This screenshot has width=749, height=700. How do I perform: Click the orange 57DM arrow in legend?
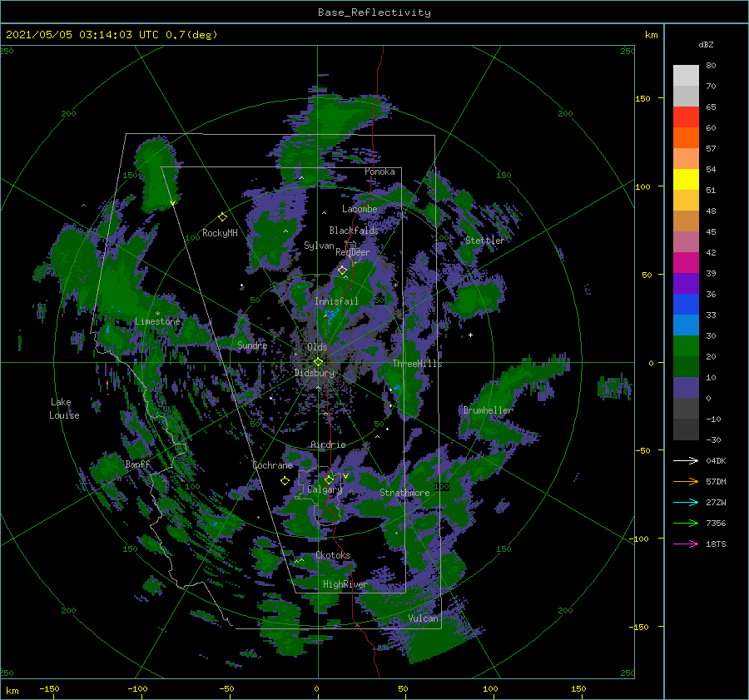(x=686, y=482)
